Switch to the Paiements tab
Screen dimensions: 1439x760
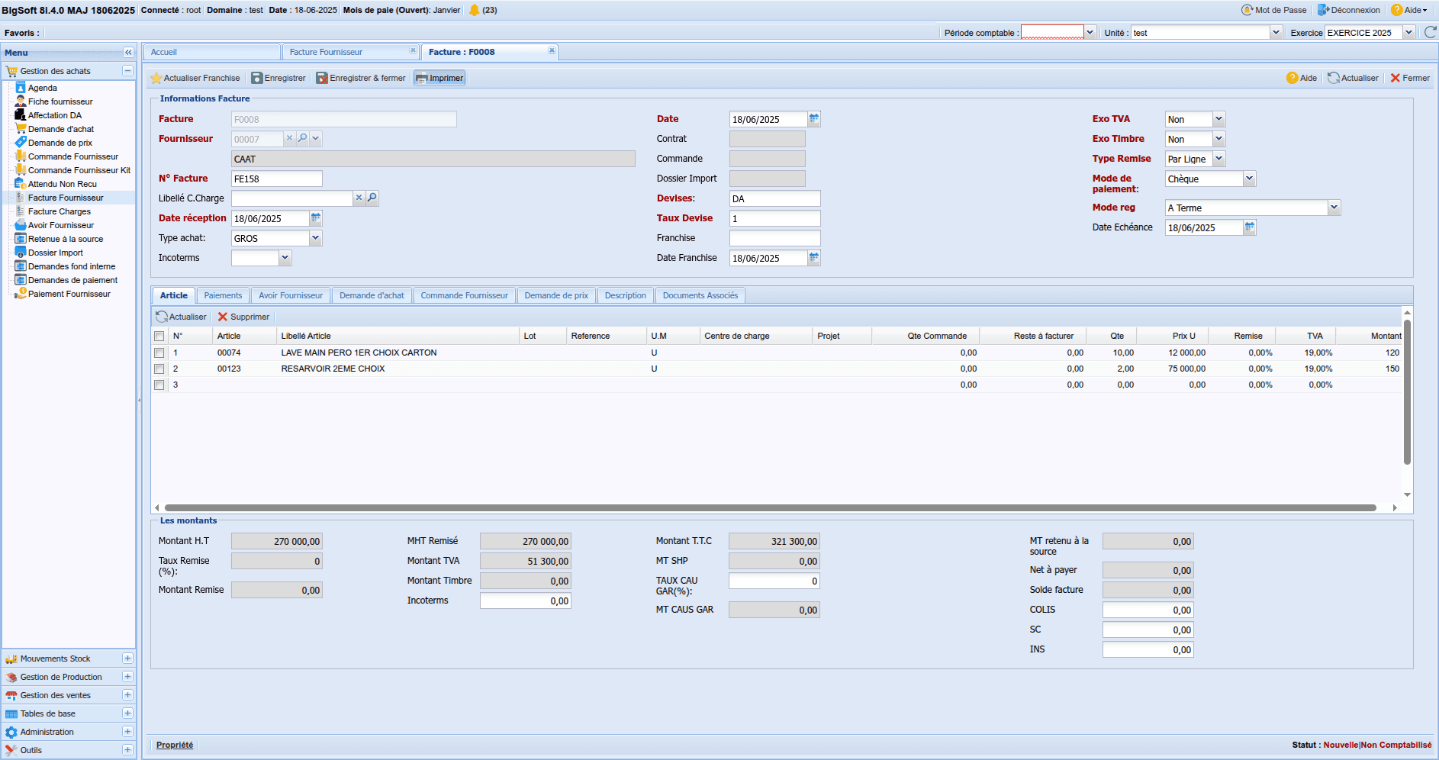click(223, 295)
